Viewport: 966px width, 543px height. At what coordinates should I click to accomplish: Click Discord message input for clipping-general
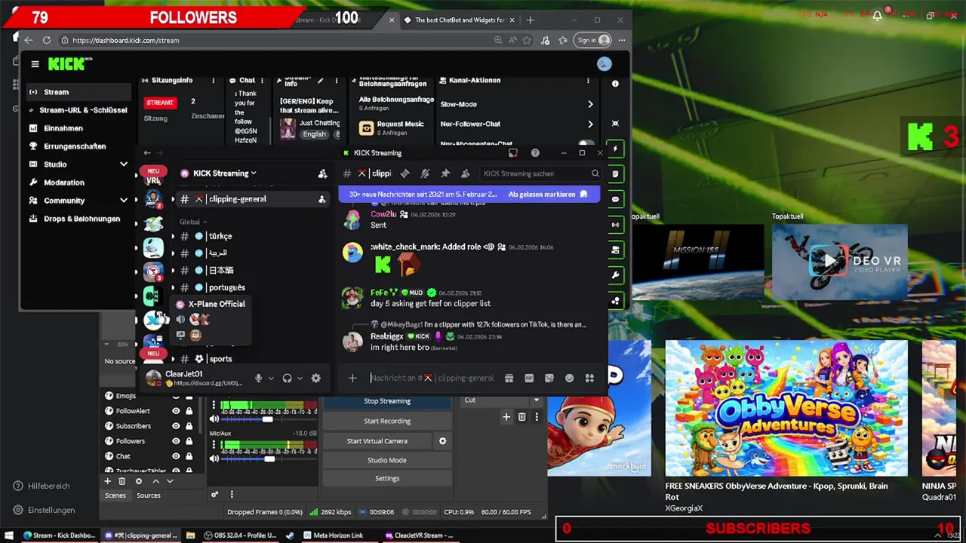(432, 378)
